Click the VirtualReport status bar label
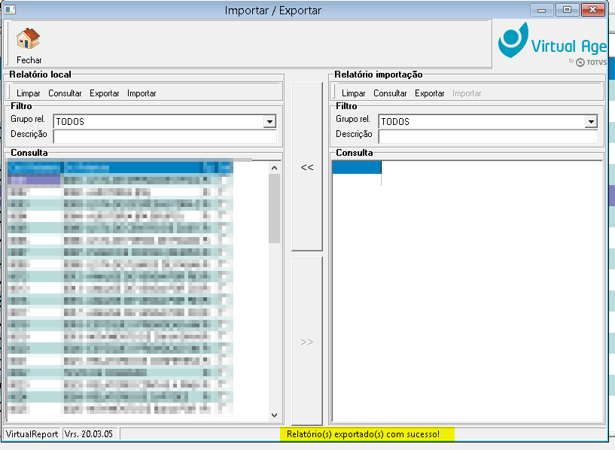 tap(32, 434)
